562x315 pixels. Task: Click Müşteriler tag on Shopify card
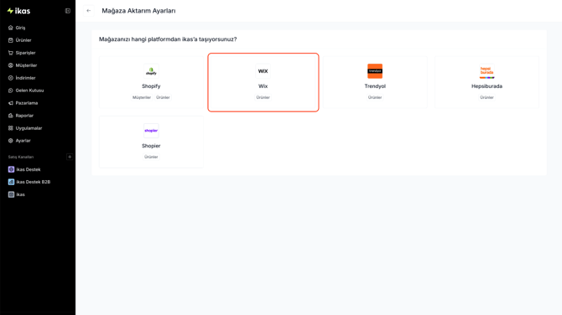(142, 97)
